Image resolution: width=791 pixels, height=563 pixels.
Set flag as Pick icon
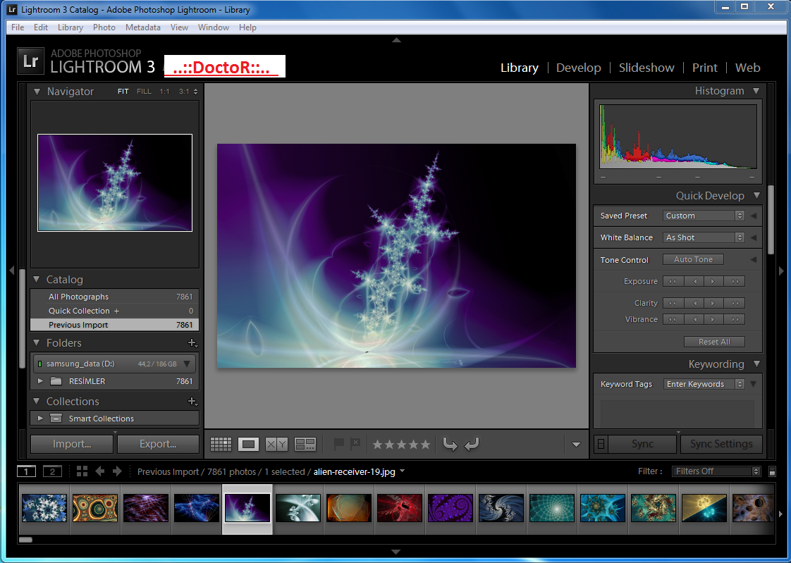coord(338,443)
